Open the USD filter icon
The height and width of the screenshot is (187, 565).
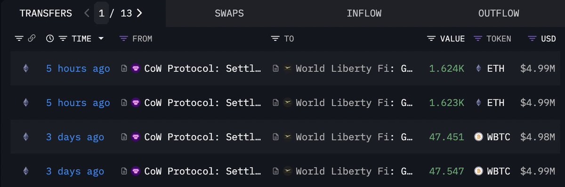(x=533, y=39)
